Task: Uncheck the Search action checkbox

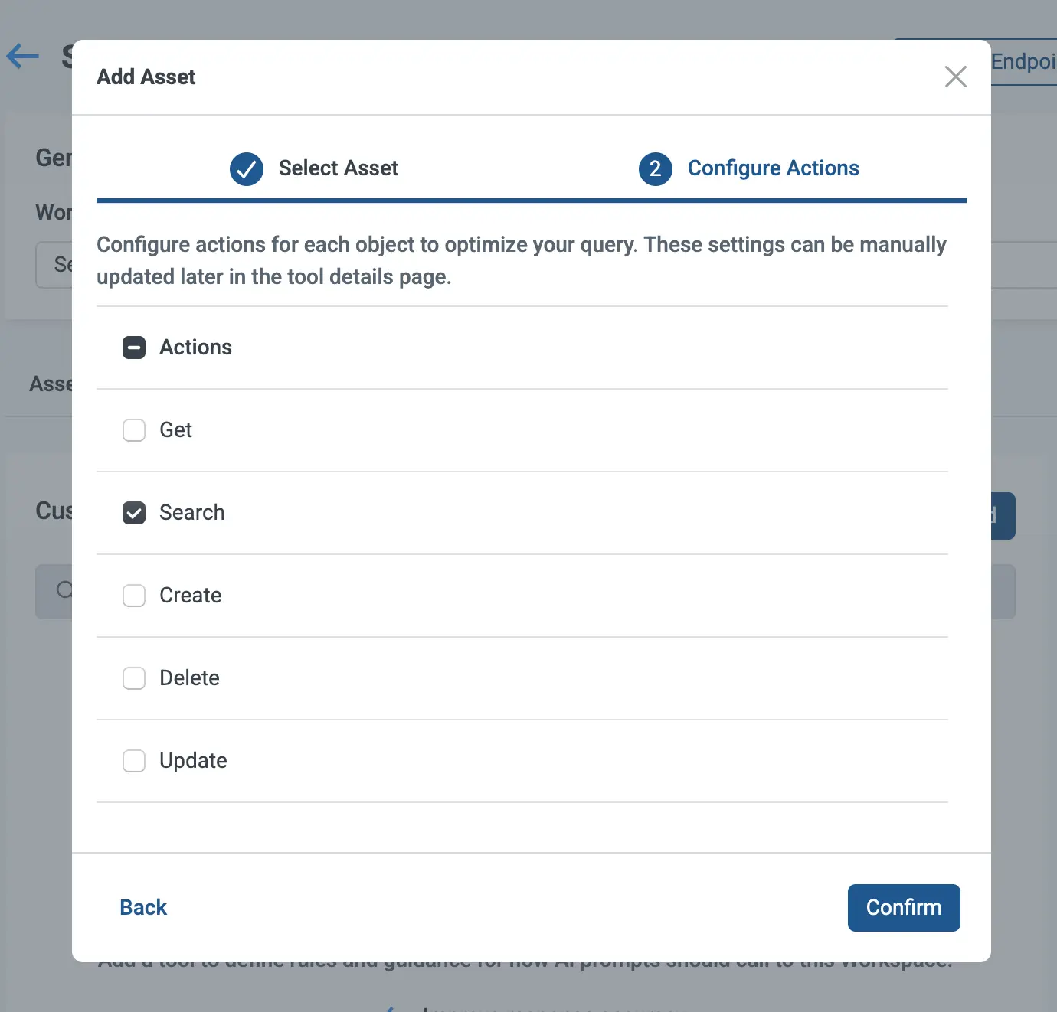Action: click(x=134, y=513)
